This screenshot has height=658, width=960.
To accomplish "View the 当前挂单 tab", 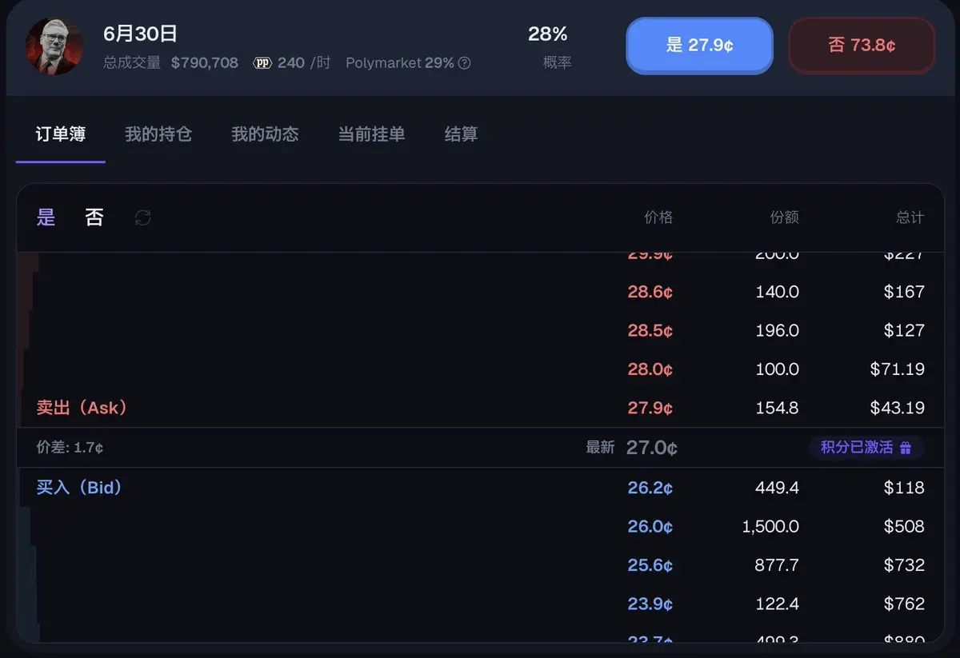I will coord(371,134).
